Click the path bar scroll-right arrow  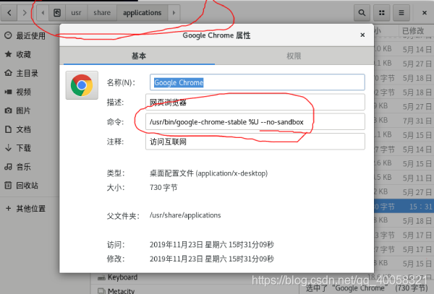(x=174, y=13)
